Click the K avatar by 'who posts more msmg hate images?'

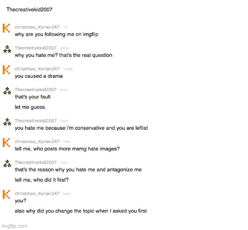[x=6, y=143]
